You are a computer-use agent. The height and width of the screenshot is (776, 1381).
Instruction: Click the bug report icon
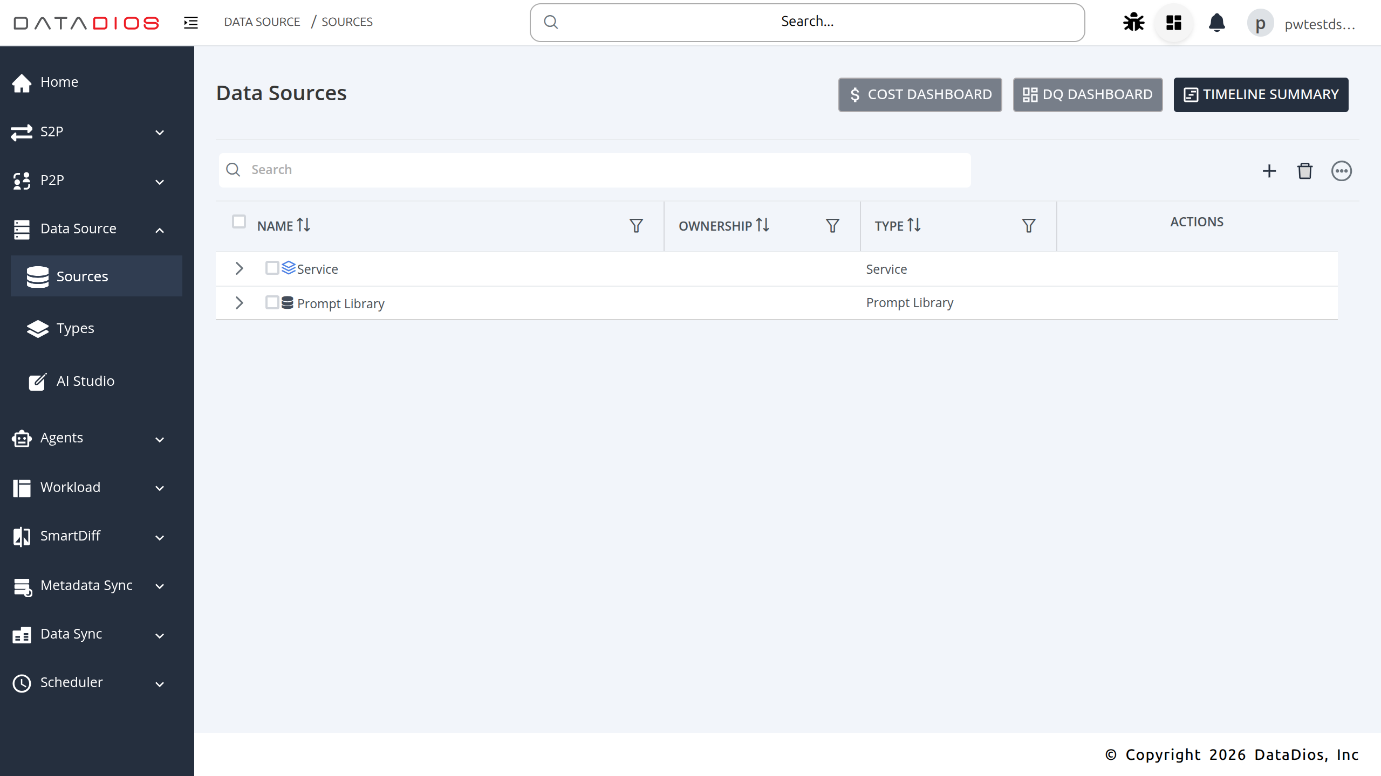point(1133,22)
